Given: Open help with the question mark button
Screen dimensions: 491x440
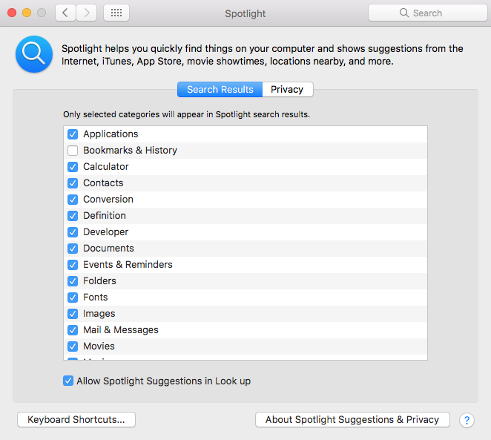Looking at the screenshot, I should coord(467,420).
